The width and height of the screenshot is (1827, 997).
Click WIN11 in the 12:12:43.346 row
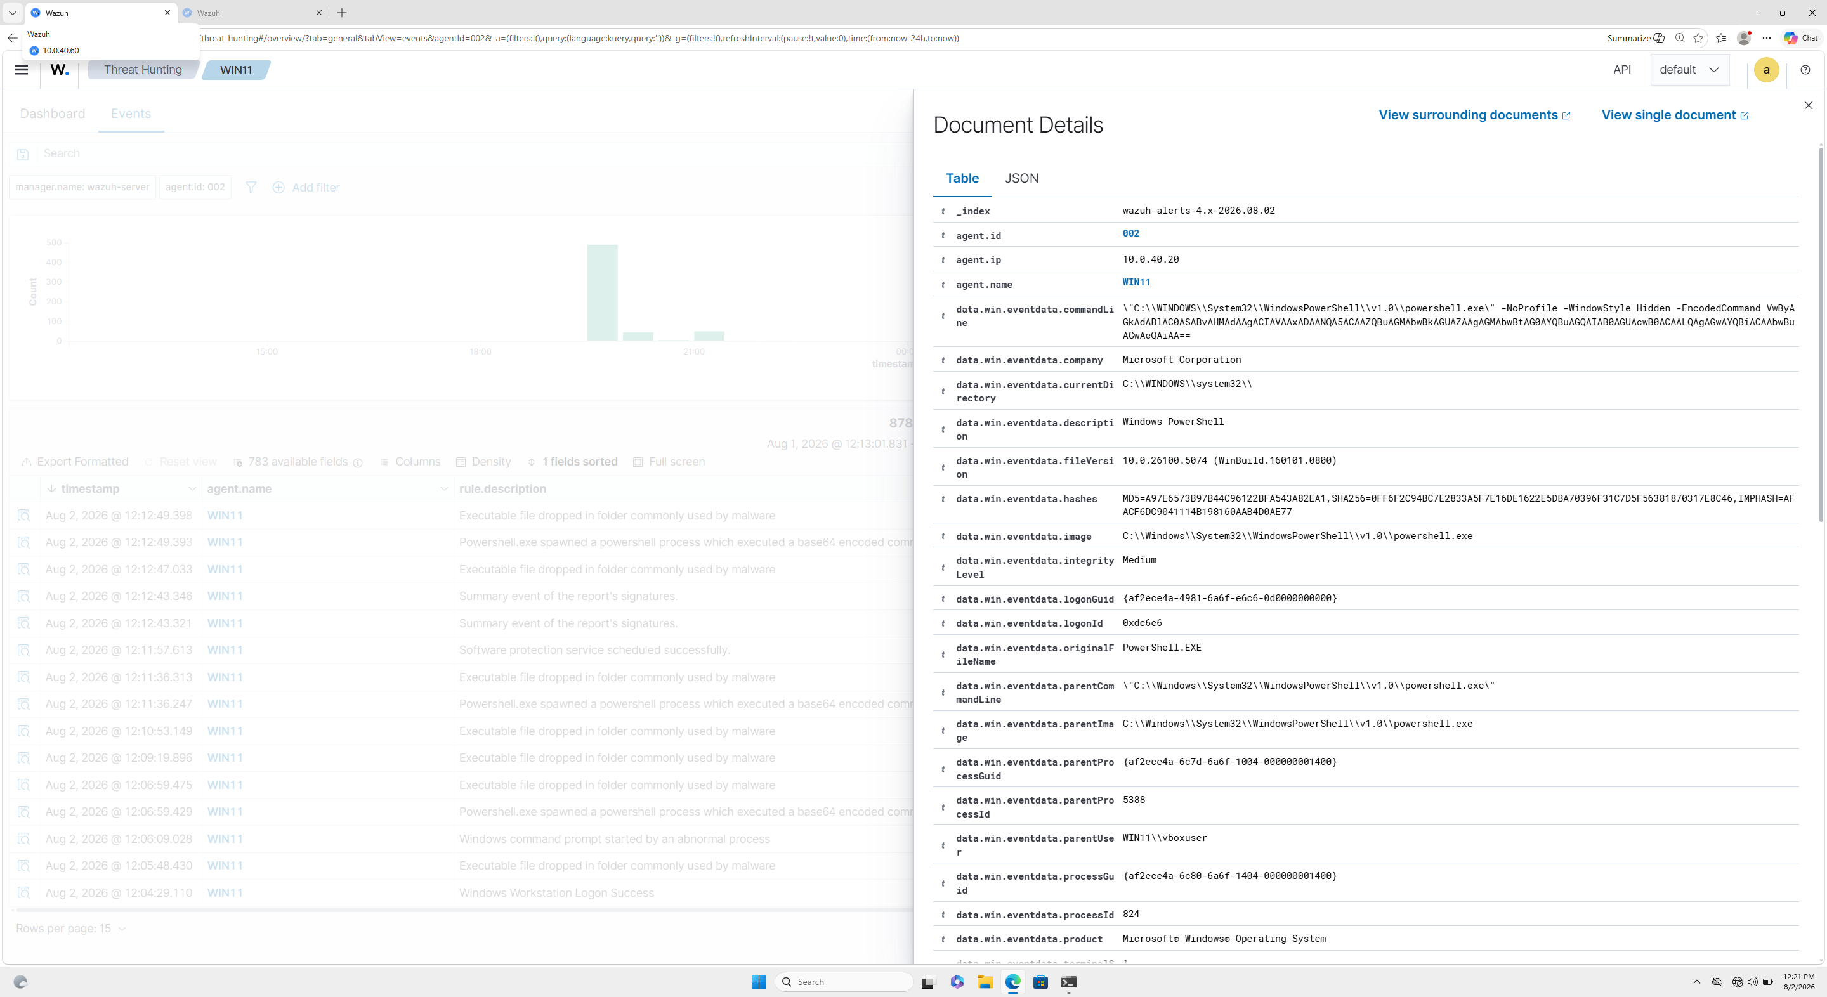(225, 596)
